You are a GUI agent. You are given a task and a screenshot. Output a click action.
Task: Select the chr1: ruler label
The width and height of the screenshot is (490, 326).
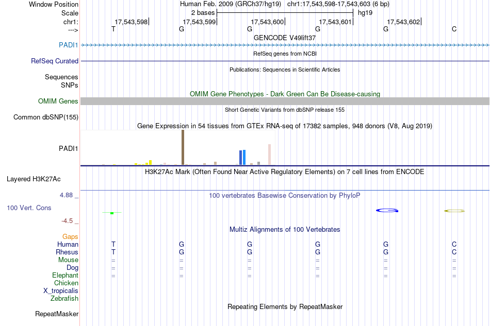pyautogui.click(x=71, y=22)
